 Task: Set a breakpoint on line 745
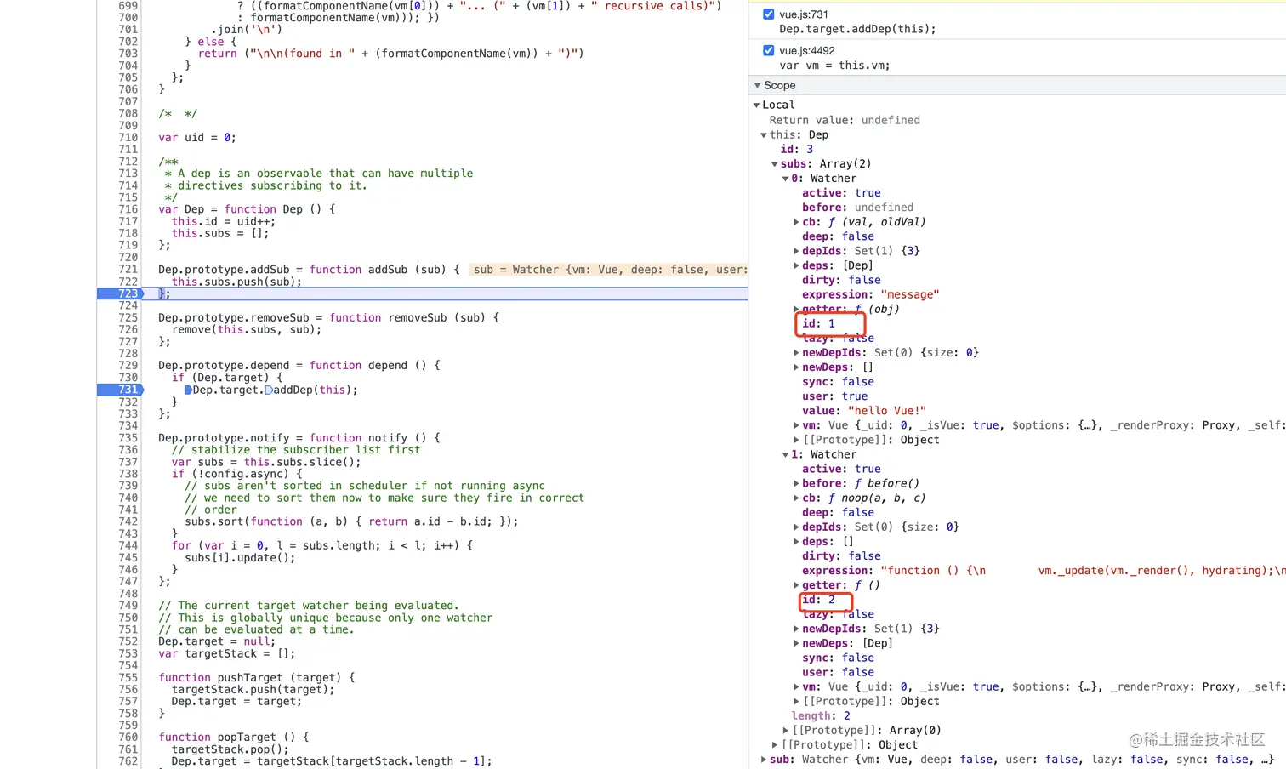[x=128, y=558]
